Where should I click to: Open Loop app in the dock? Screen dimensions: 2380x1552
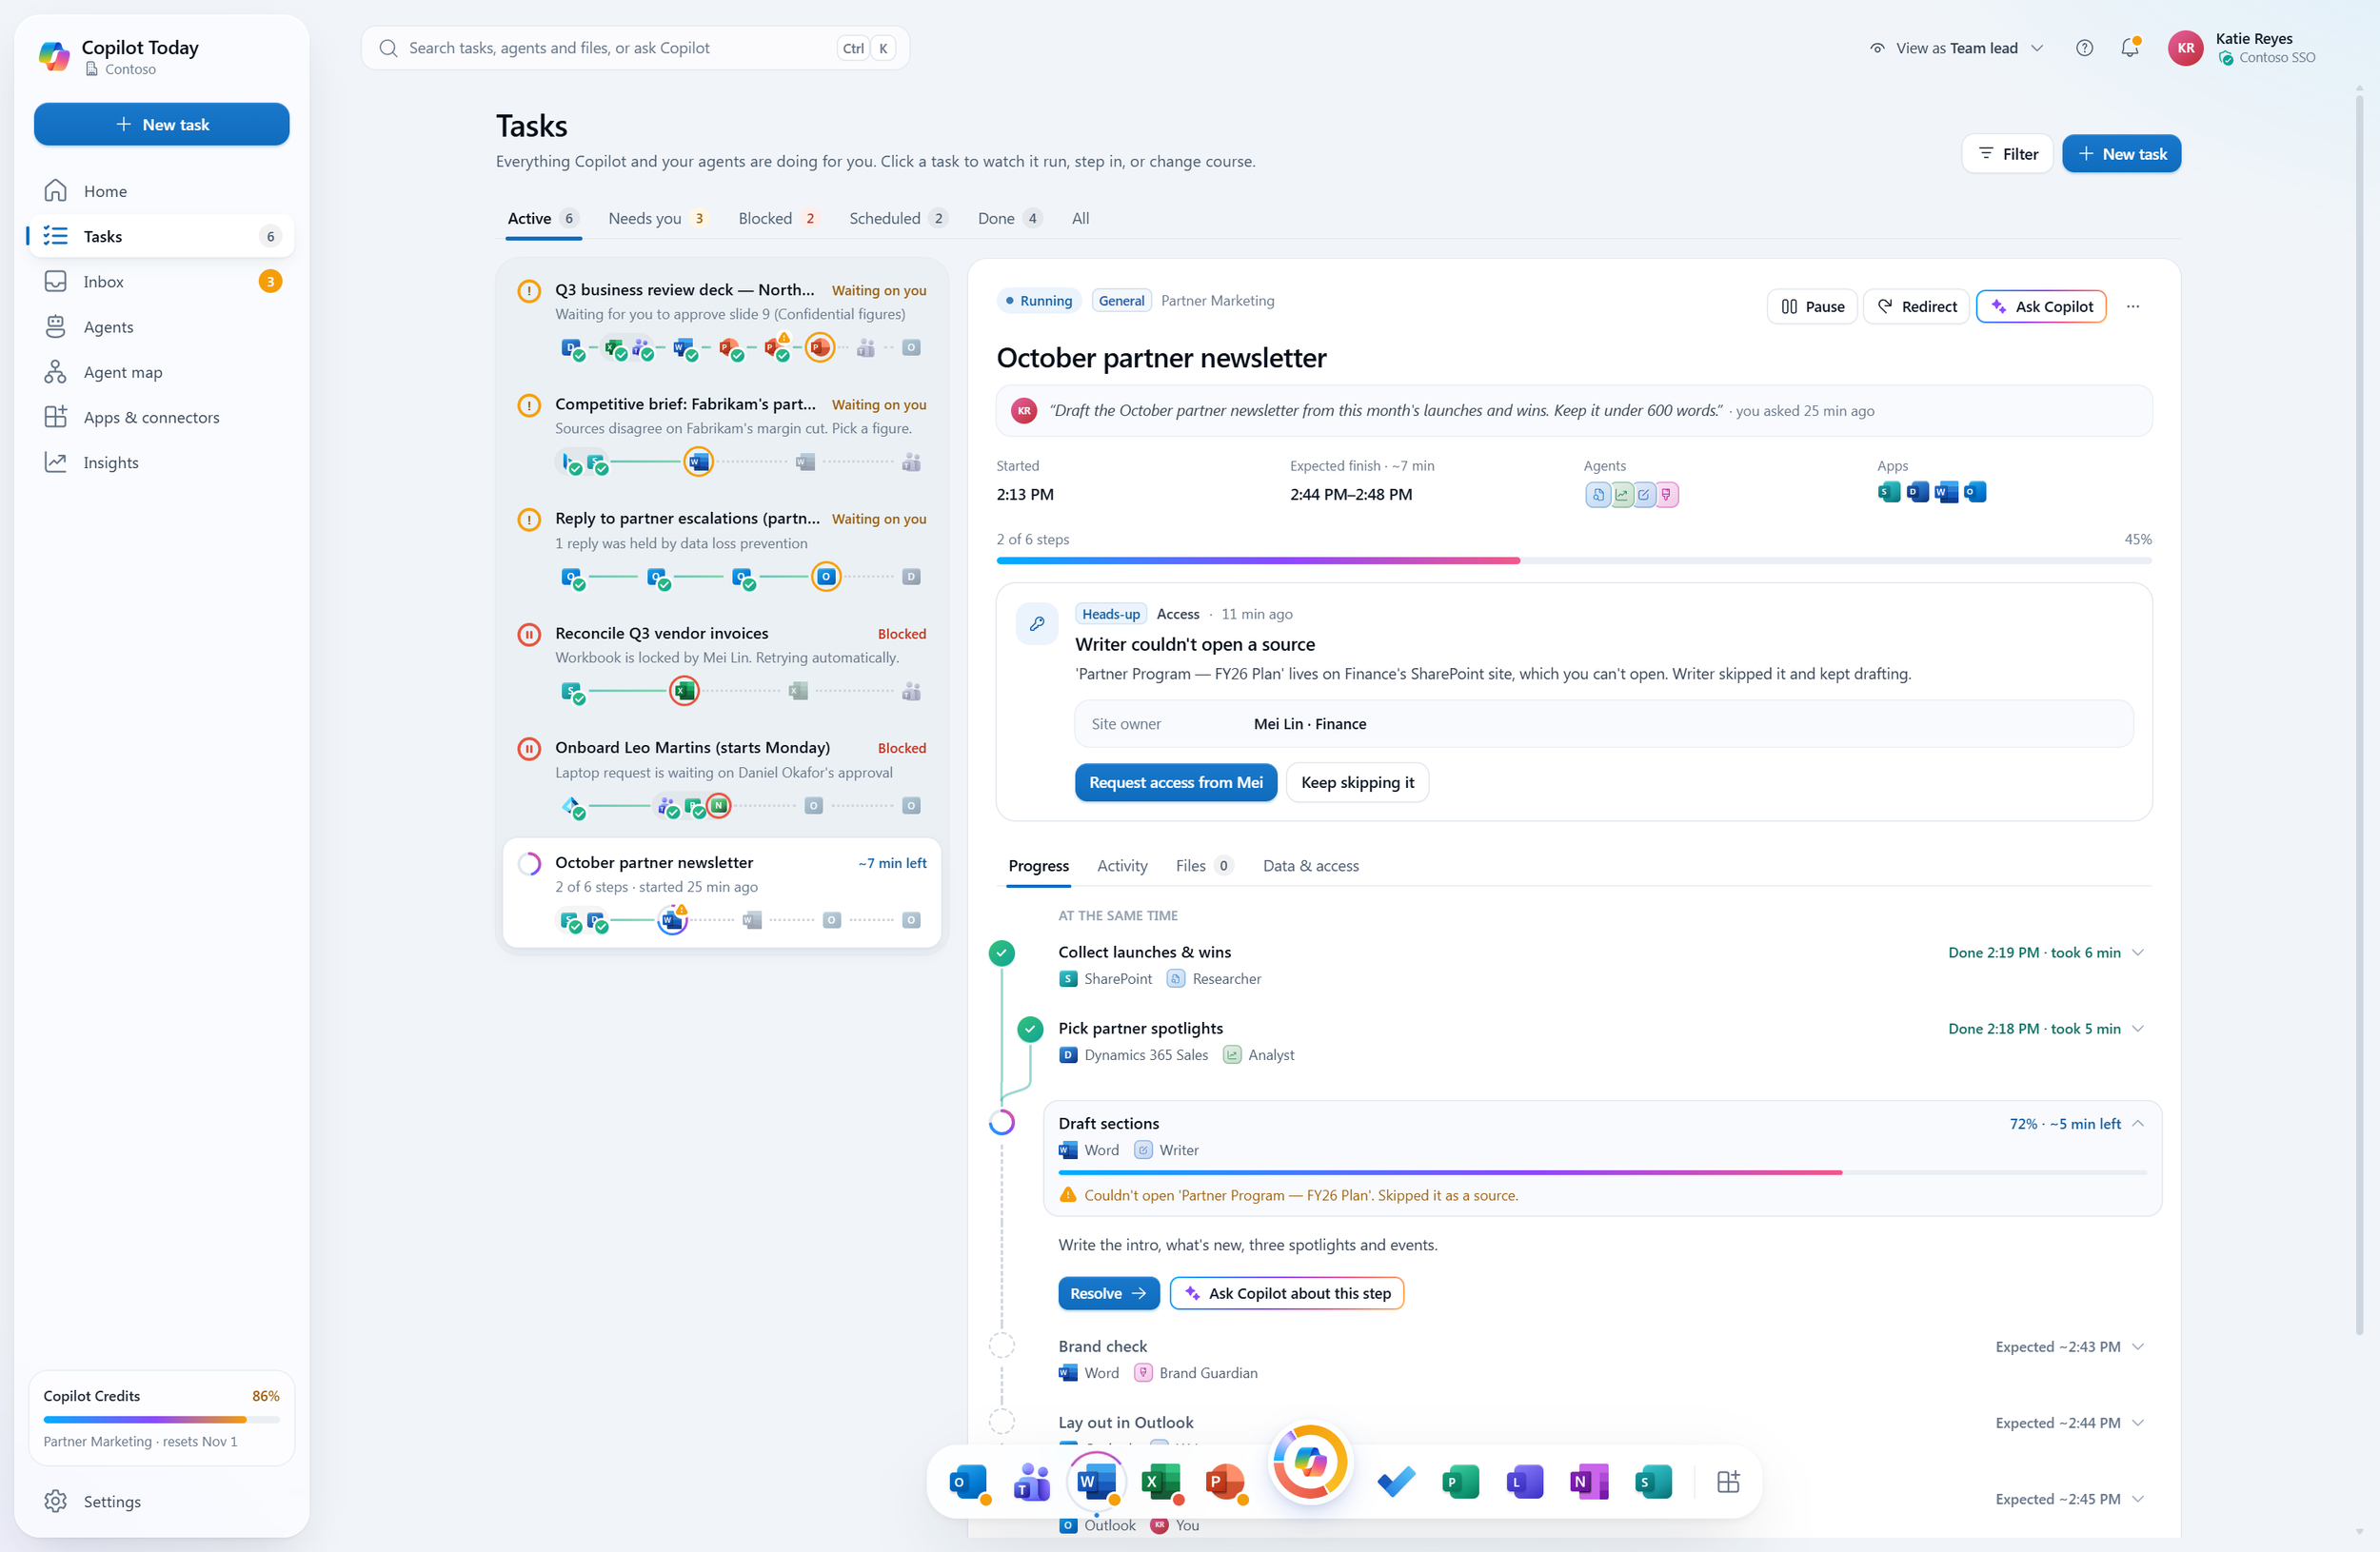(x=1525, y=1482)
